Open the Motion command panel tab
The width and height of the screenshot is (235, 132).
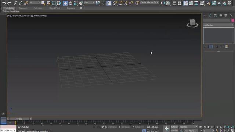point(221,15)
